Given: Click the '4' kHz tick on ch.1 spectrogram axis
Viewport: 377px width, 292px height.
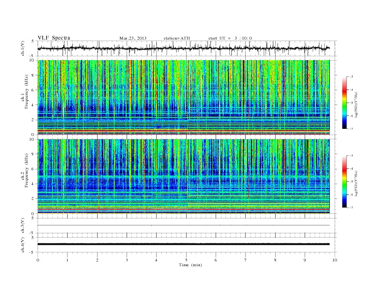Looking at the screenshot, I should coord(33,105).
